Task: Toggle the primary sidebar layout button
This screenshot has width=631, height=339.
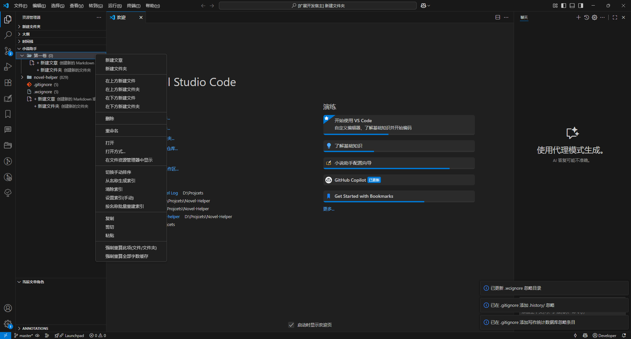Action: 564,6
